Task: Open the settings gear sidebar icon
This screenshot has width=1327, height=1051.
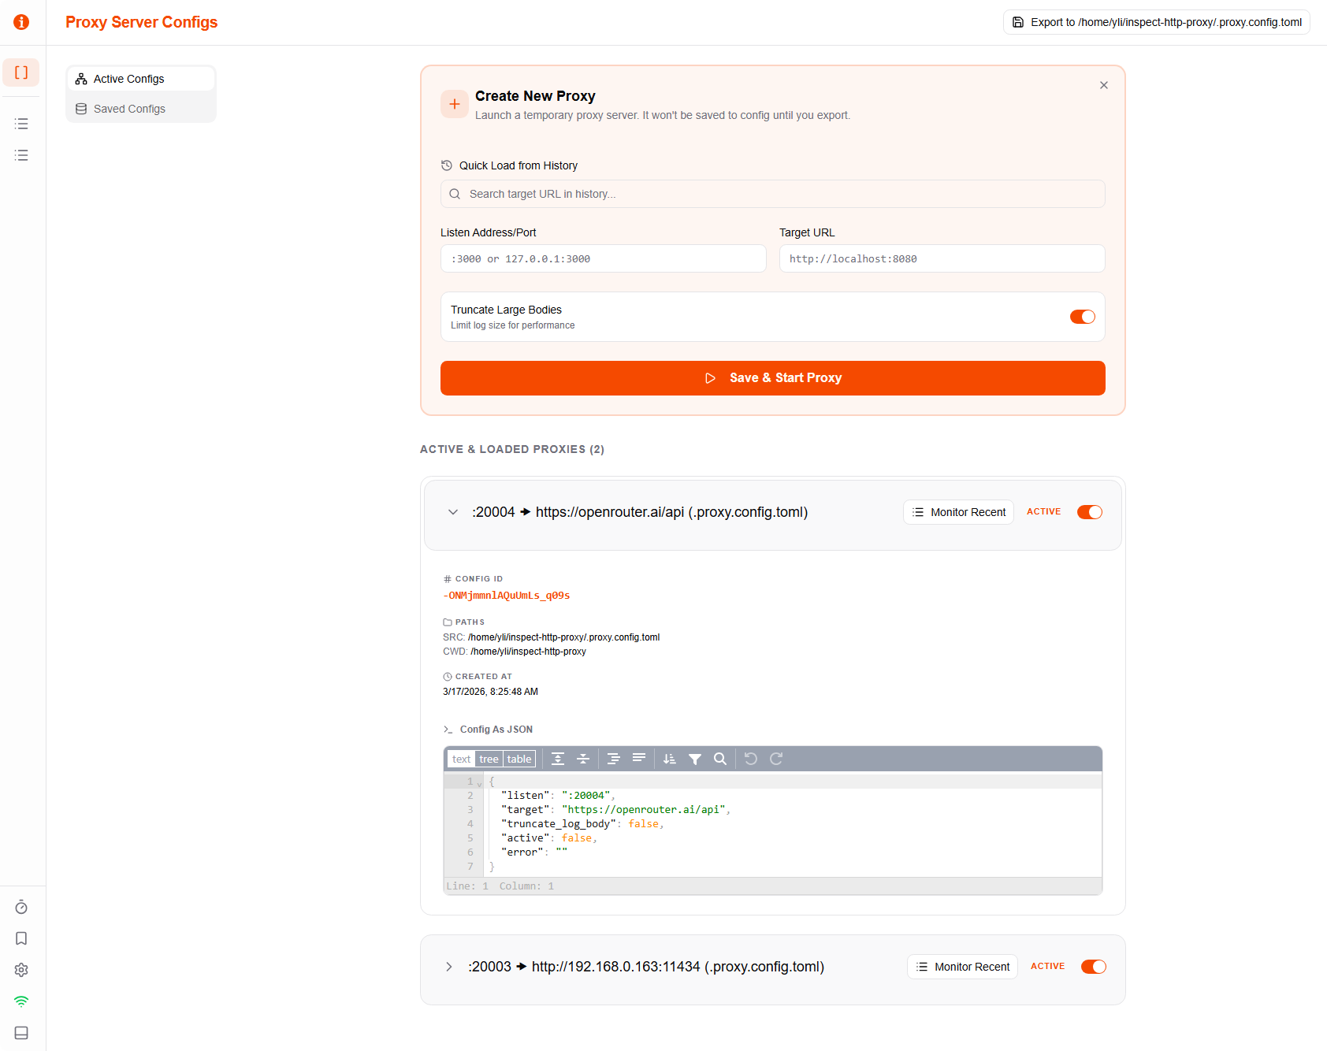Action: tap(21, 970)
